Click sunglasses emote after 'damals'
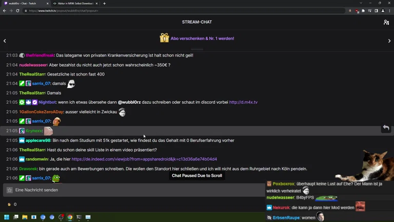The height and width of the screenshot is (222, 394). (x=71, y=84)
